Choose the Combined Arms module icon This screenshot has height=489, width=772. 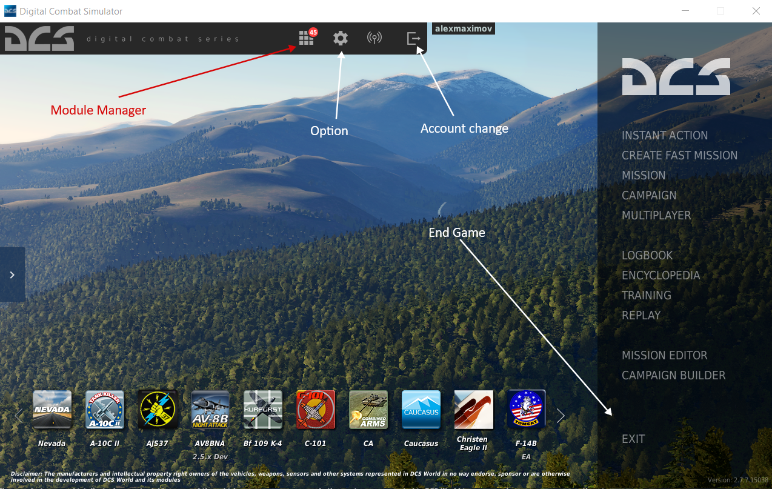pos(368,410)
